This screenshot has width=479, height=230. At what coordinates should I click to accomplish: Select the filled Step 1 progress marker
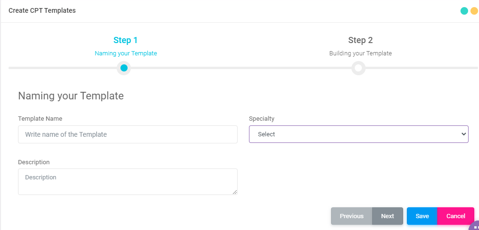coord(124,68)
